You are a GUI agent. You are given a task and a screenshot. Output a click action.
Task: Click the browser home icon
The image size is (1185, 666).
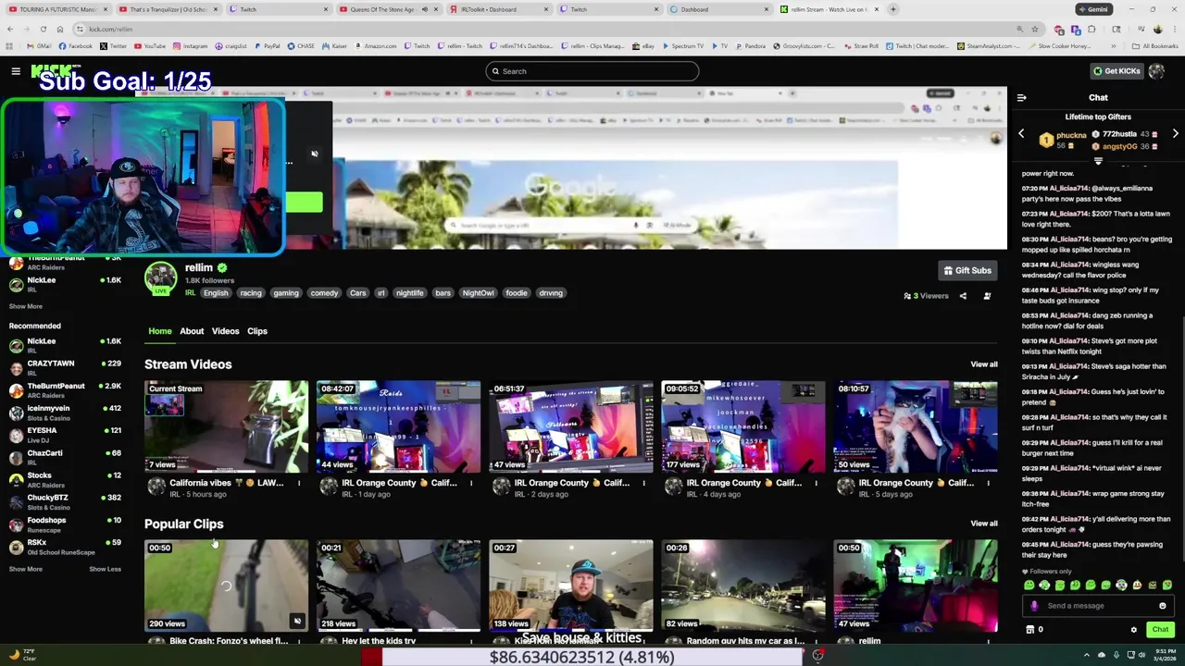coord(60,29)
